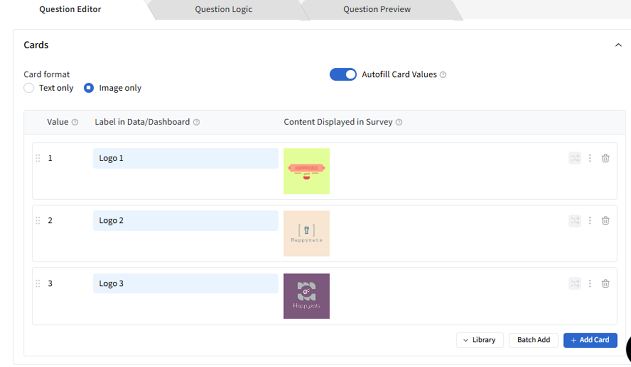Image resolution: width=631 pixels, height=367 pixels.
Task: Click shuffle icon on Logo 2 card
Action: (575, 220)
